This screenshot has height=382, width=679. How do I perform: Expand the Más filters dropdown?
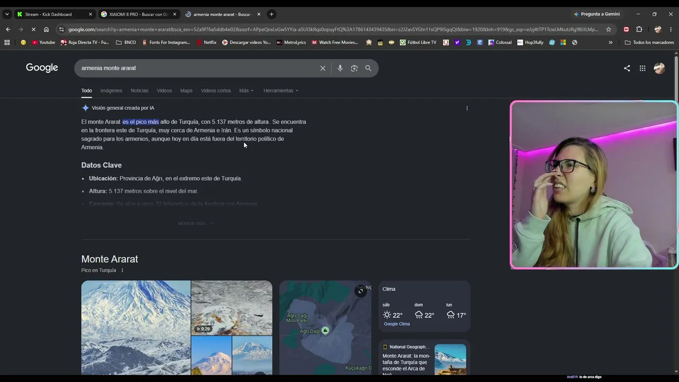point(246,91)
